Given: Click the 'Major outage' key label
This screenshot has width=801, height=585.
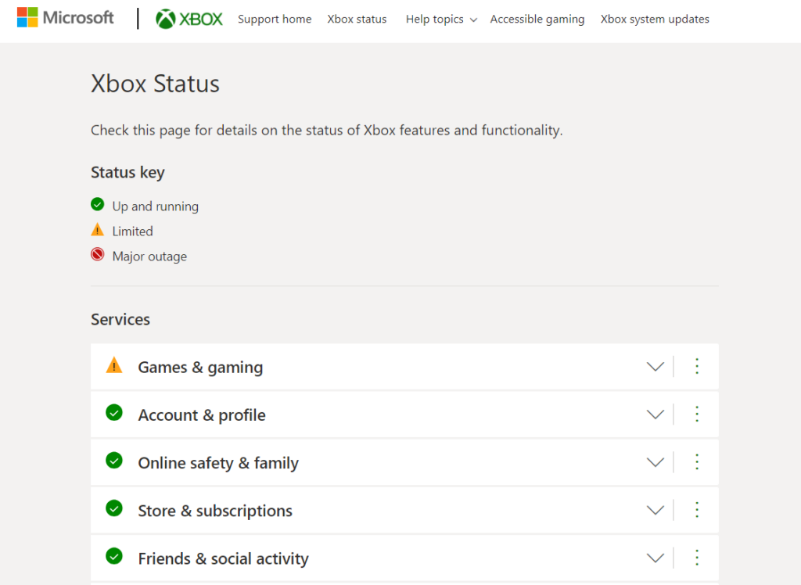Looking at the screenshot, I should 149,257.
